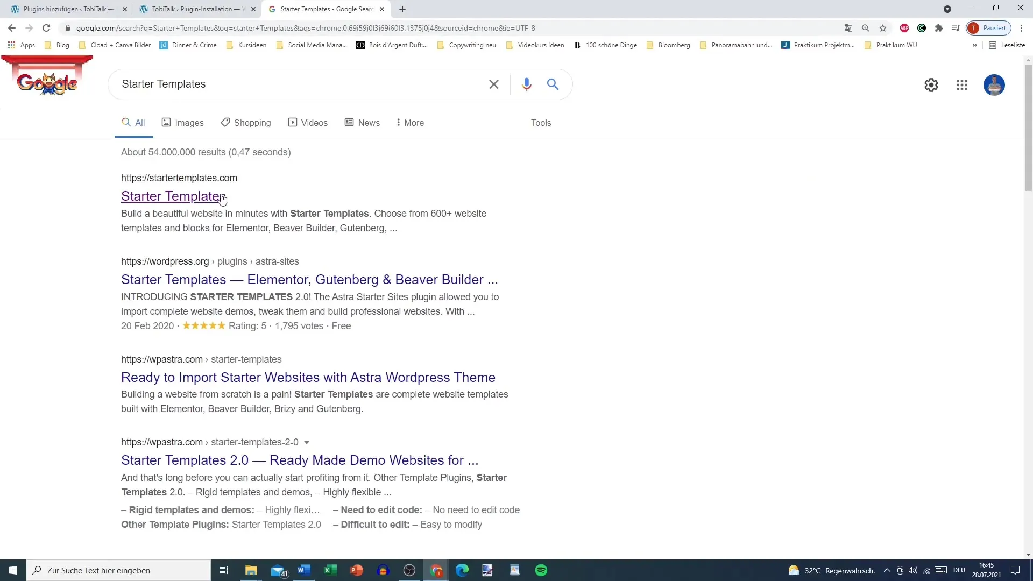The image size is (1033, 581).
Task: Open WordPress.org Starter Templates plugin link
Action: click(x=309, y=279)
